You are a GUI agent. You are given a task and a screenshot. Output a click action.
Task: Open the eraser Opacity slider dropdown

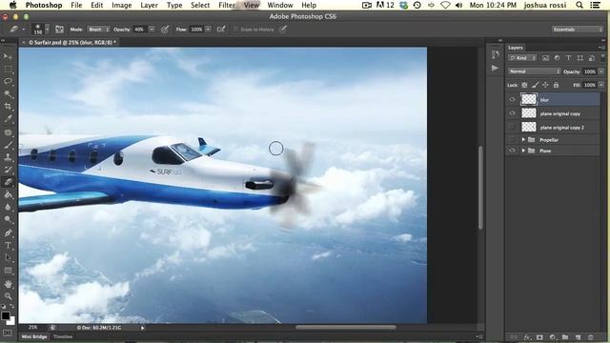[152, 30]
